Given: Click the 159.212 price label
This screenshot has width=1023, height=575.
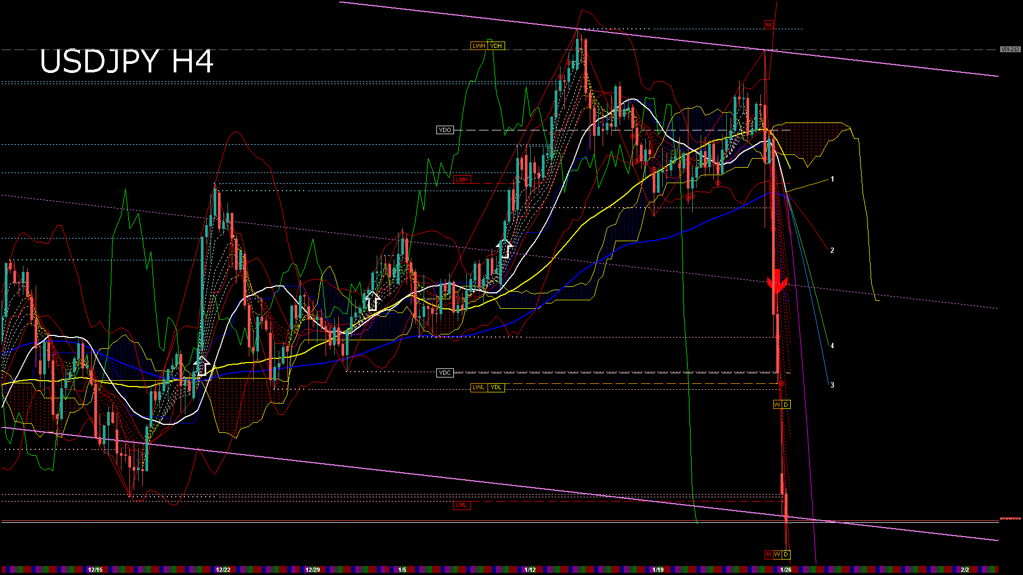Looking at the screenshot, I should 1010,50.
